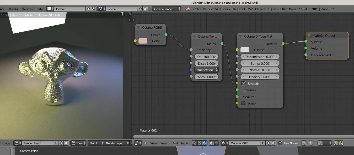This screenshot has width=354, height=155.
Task: Collapse node editor header menus
Action: click(x=145, y=143)
